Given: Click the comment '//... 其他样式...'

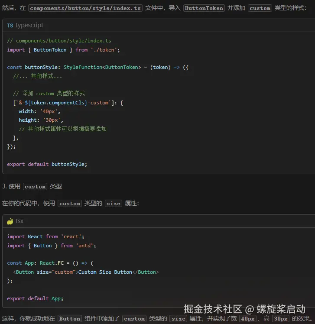Looking at the screenshot, I should 37,76.
